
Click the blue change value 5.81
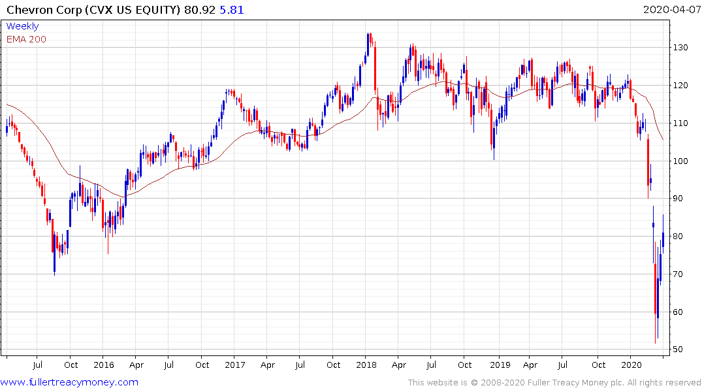(x=231, y=10)
